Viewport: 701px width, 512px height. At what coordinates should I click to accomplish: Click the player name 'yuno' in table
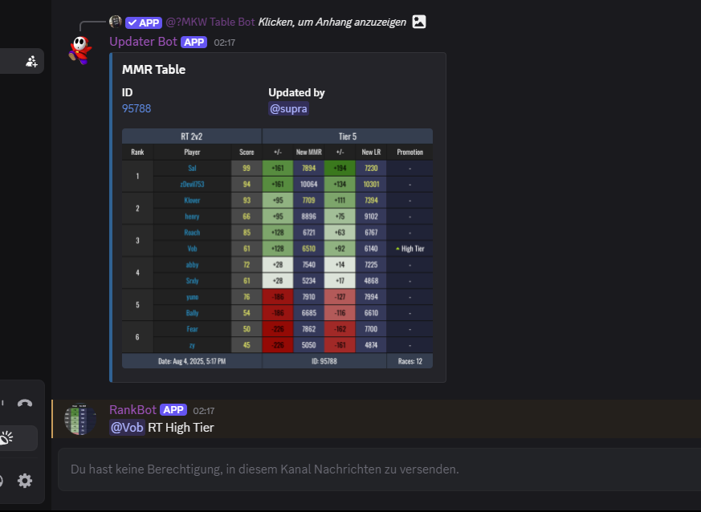192,297
